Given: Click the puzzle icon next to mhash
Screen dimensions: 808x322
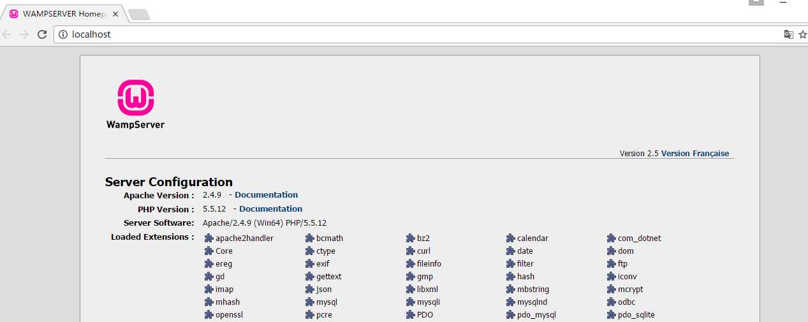Looking at the screenshot, I should (x=209, y=302).
